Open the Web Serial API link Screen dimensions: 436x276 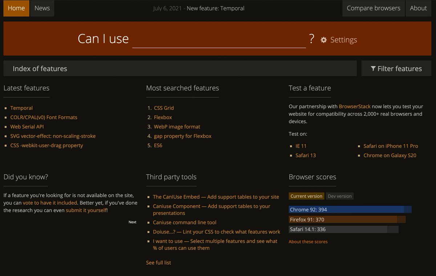point(27,127)
